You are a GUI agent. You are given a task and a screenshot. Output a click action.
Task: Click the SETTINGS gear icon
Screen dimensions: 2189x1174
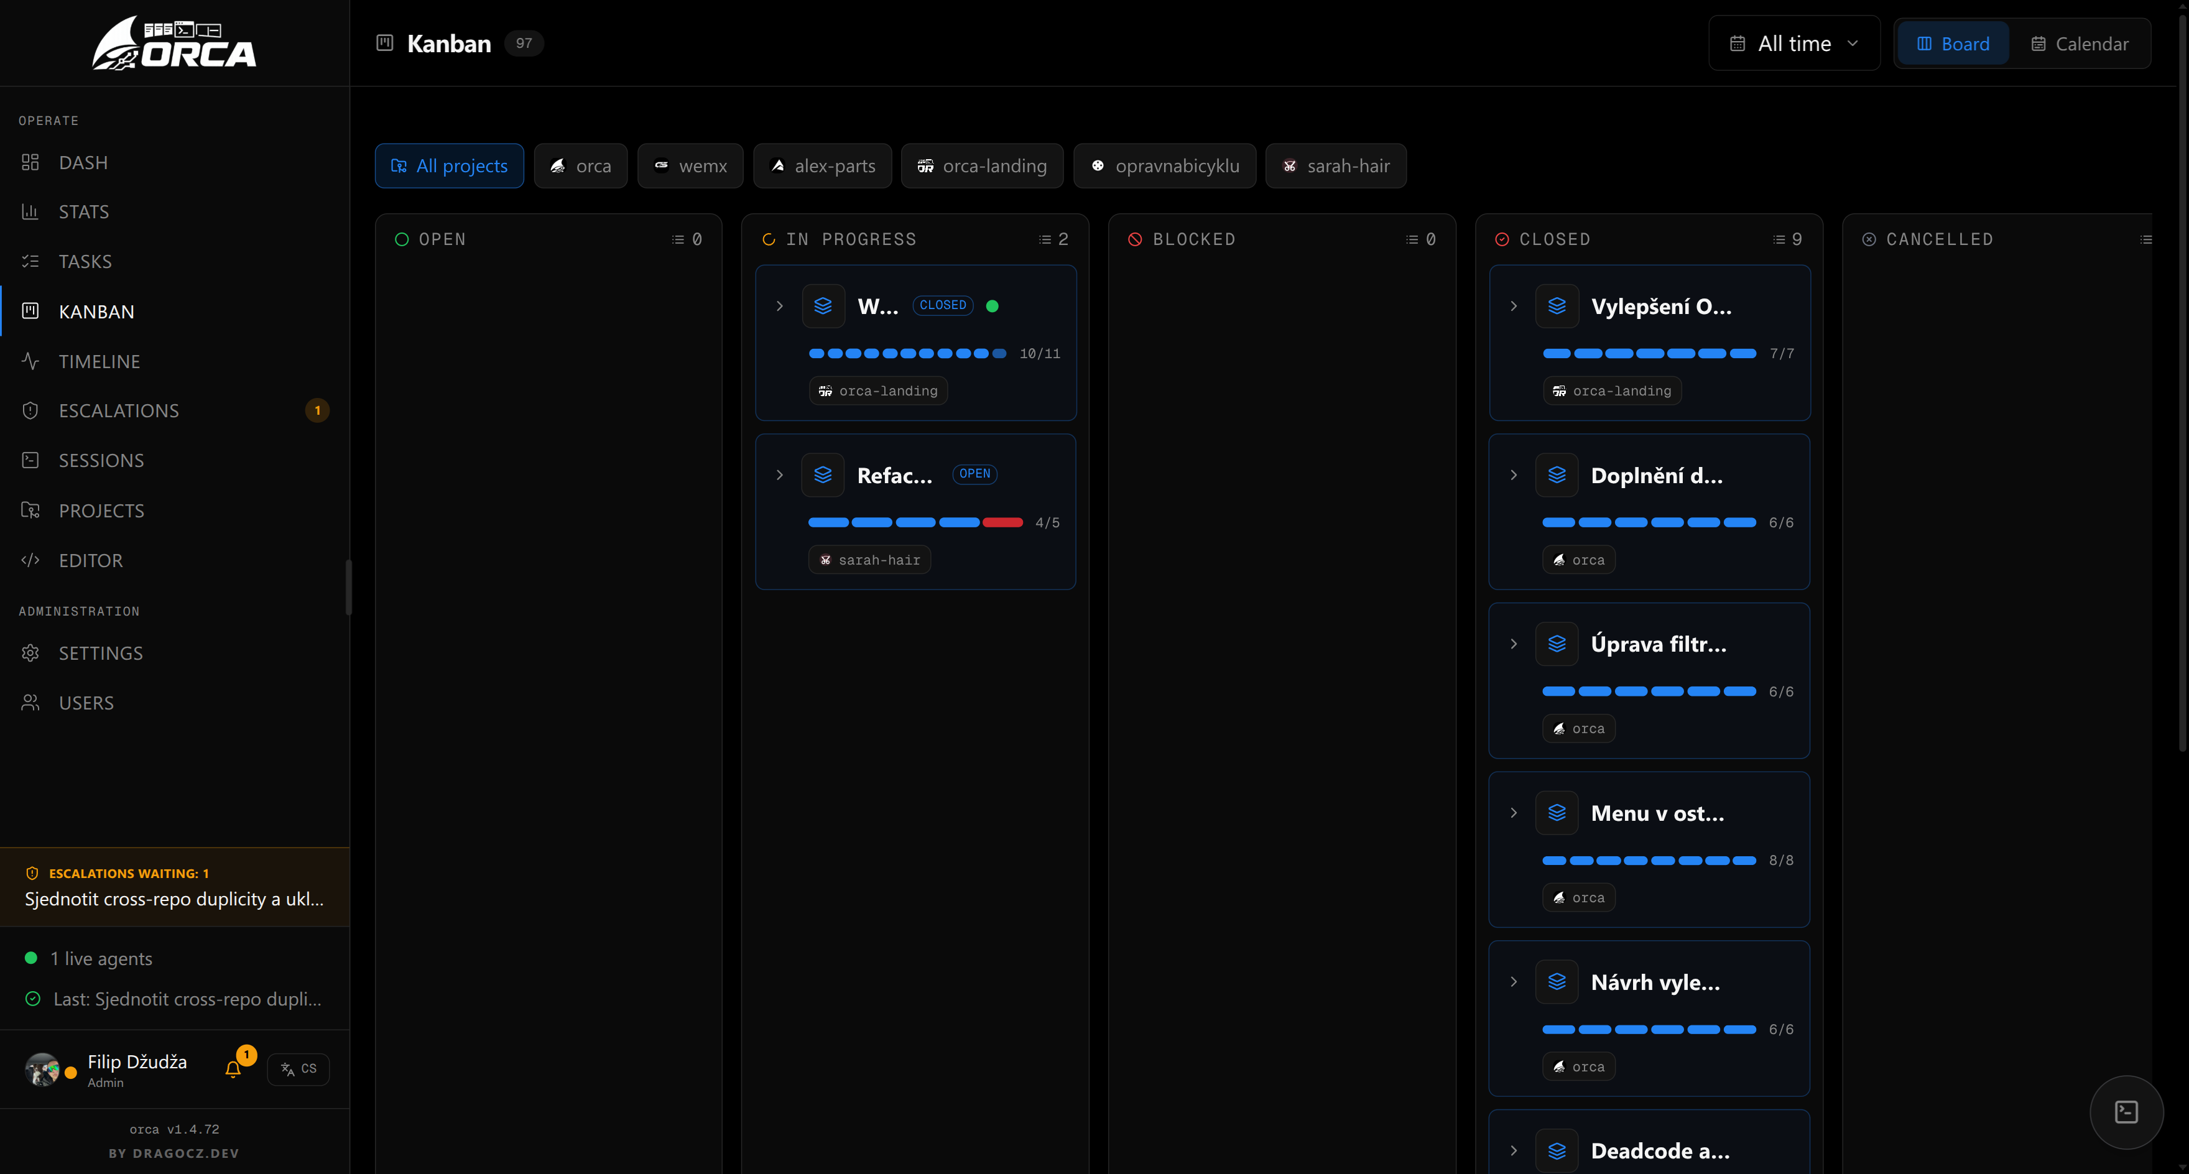pyautogui.click(x=30, y=654)
